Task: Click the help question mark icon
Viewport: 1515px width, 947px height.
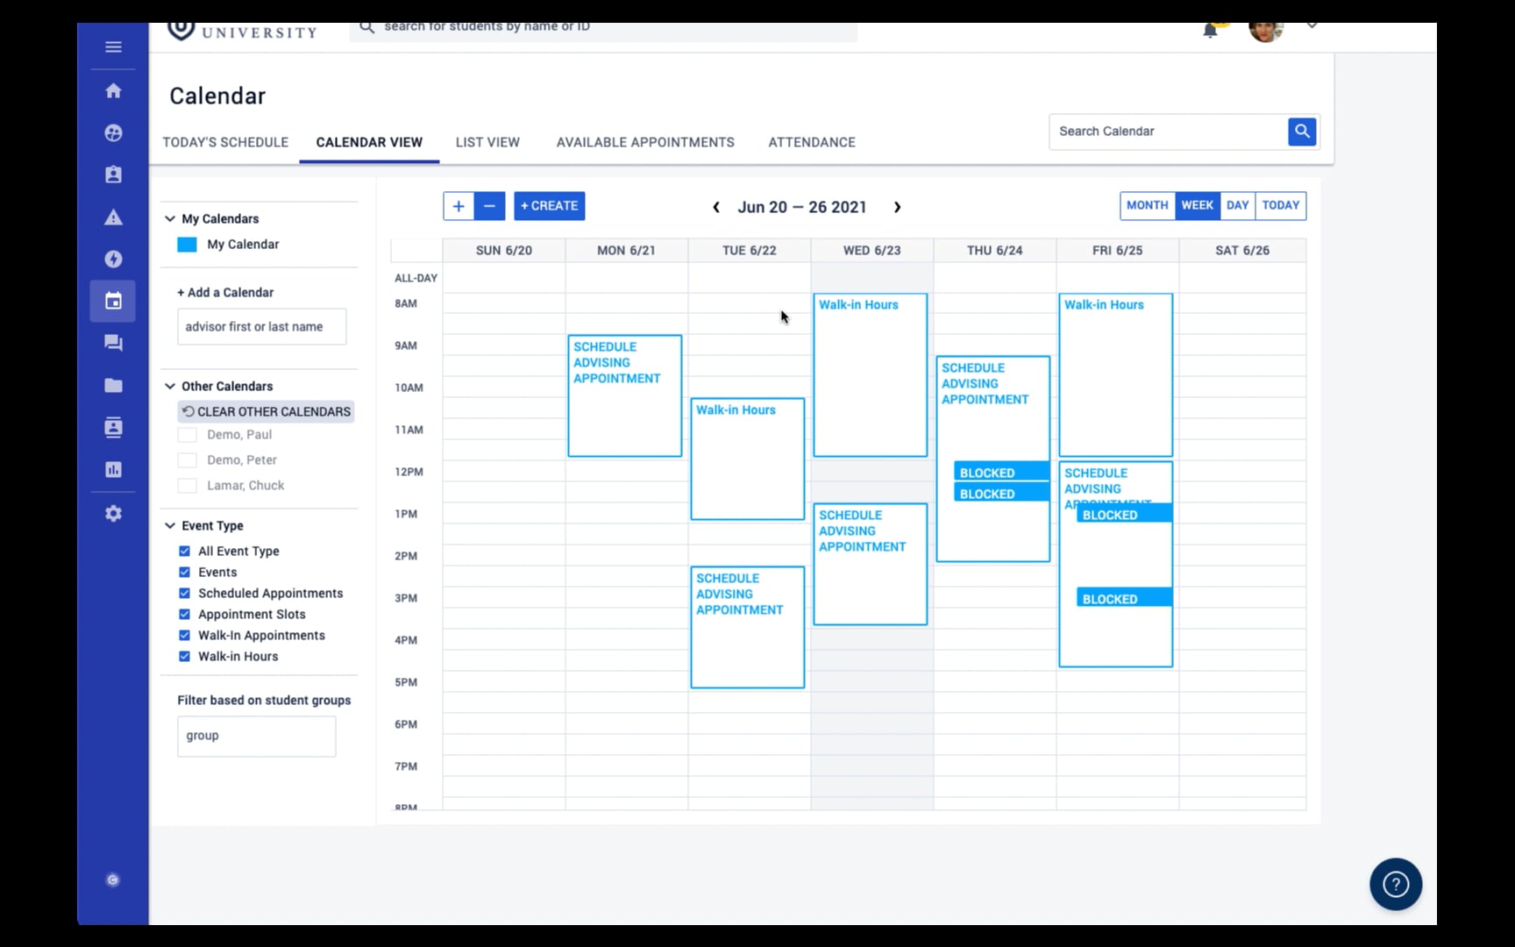Action: (x=1396, y=884)
